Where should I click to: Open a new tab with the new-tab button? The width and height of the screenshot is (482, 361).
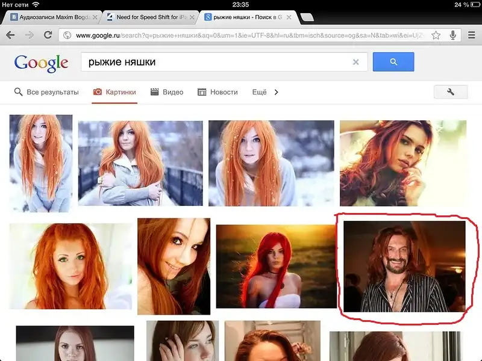306,17
